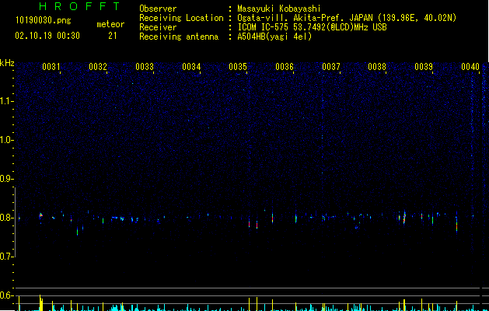Viewport: 489px width, 311px height.
Task: Click the 0.9 kHz axis label
Action: [7, 179]
